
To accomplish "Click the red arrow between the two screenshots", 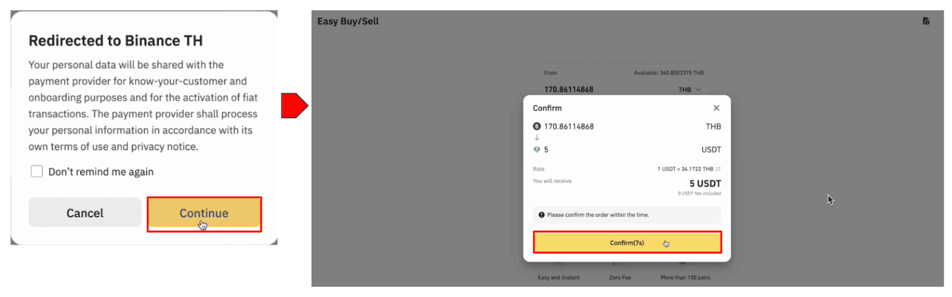I will tap(294, 106).
